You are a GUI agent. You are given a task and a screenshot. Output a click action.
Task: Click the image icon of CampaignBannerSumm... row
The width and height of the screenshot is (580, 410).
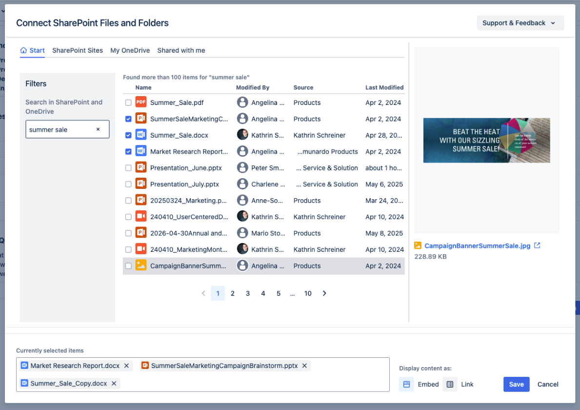141,266
